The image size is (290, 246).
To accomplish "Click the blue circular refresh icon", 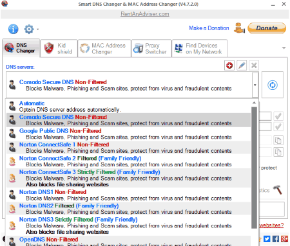I will pyautogui.click(x=273, y=85).
